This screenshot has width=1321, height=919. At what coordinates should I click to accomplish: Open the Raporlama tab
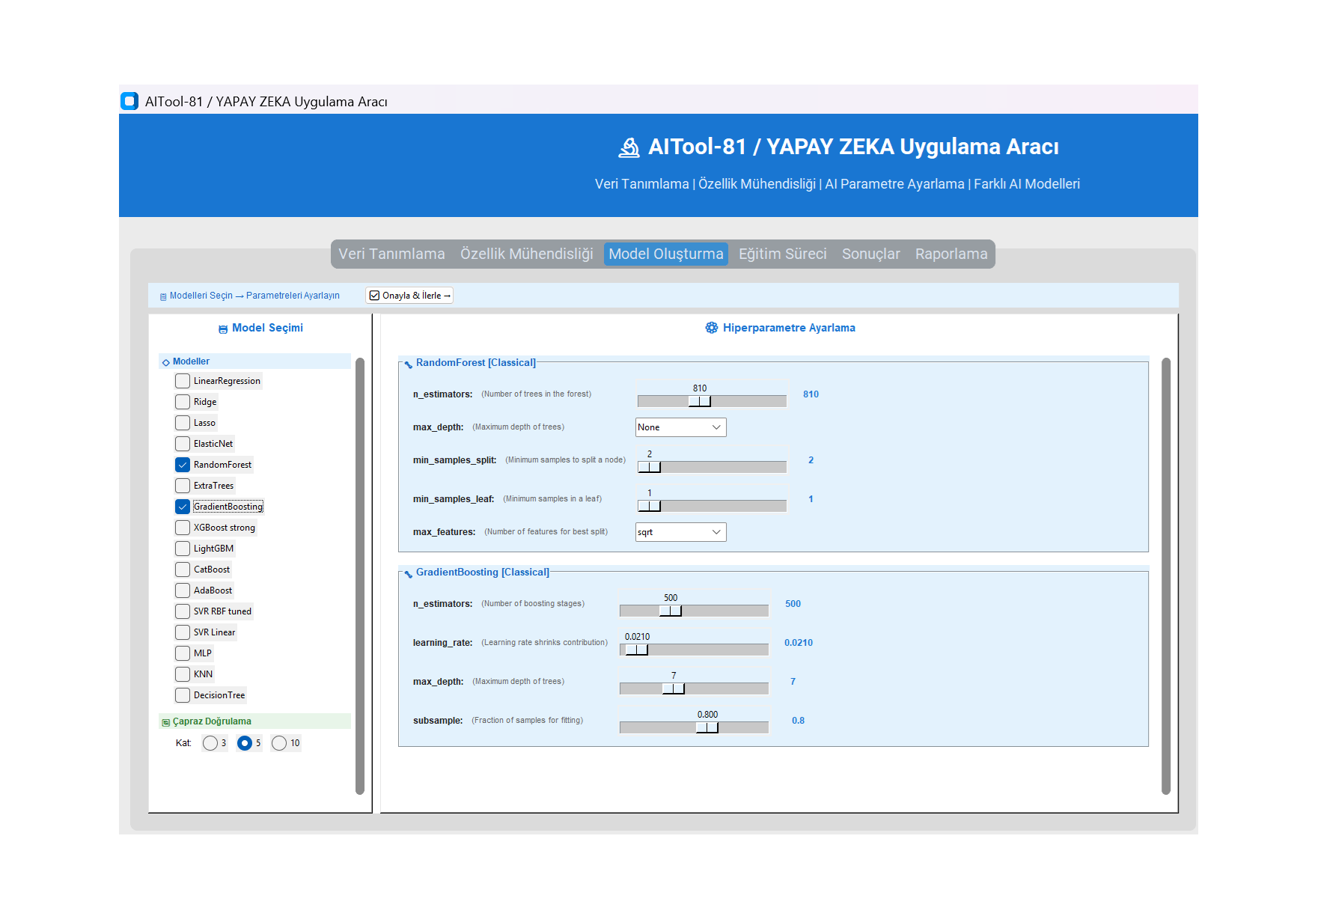[x=951, y=254]
